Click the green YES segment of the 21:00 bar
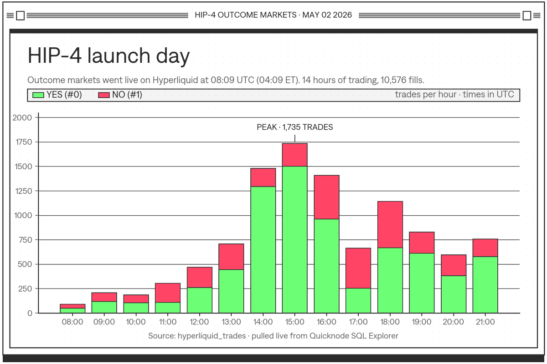This screenshot has width=547, height=364. click(485, 285)
